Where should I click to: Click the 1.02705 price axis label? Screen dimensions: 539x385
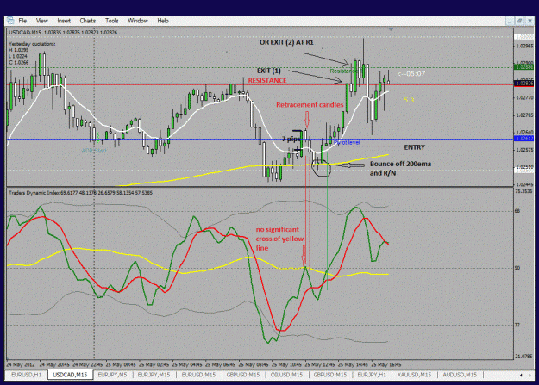pos(524,115)
